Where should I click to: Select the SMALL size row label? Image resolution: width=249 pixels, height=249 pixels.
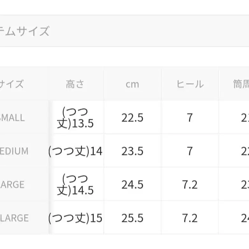(x=13, y=118)
